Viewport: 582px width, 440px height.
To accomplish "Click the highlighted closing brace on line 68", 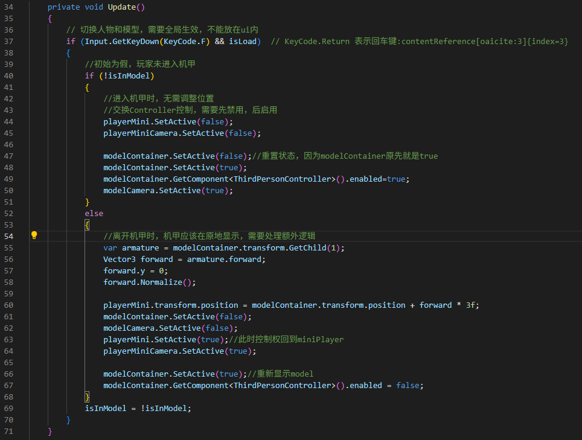I will tap(88, 397).
